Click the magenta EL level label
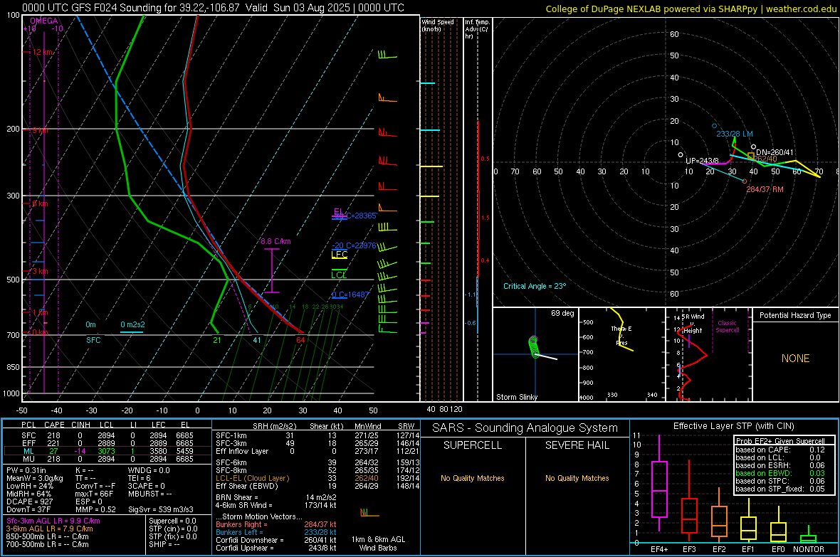This screenshot has height=557, width=840. pyautogui.click(x=339, y=211)
